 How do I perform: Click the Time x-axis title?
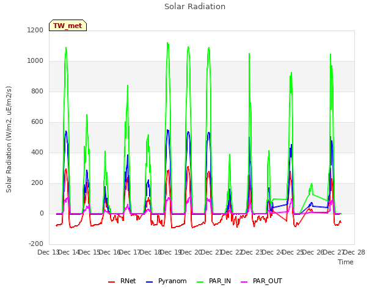click(346, 262)
